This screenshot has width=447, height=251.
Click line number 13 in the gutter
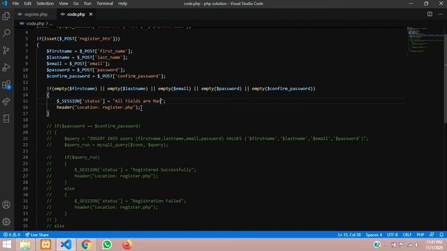point(26,89)
